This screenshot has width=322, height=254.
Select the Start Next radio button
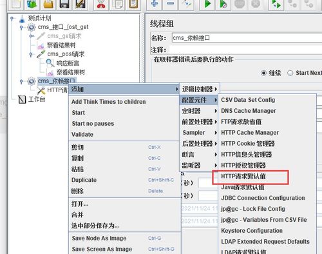coord(290,73)
